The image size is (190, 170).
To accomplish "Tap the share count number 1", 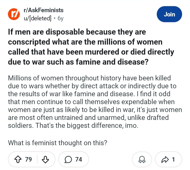I will [173, 159].
